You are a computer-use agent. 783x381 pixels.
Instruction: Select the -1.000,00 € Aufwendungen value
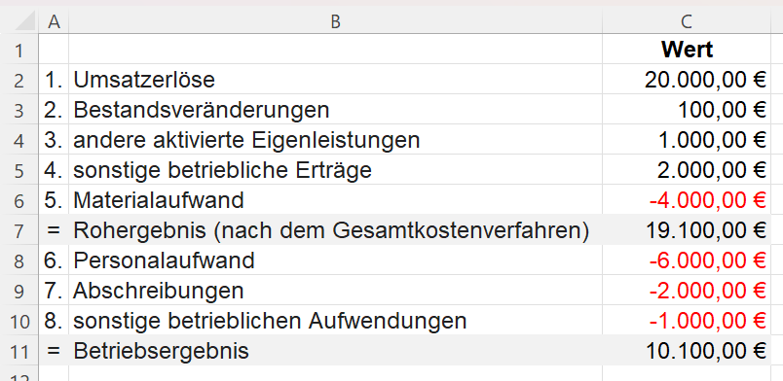click(x=687, y=321)
